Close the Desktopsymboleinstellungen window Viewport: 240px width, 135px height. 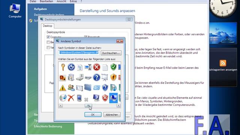pyautogui.click(x=129, y=19)
